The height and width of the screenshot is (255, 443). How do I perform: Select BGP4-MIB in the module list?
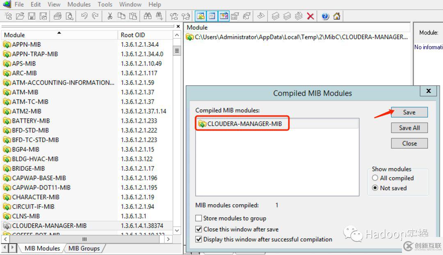click(x=25, y=149)
